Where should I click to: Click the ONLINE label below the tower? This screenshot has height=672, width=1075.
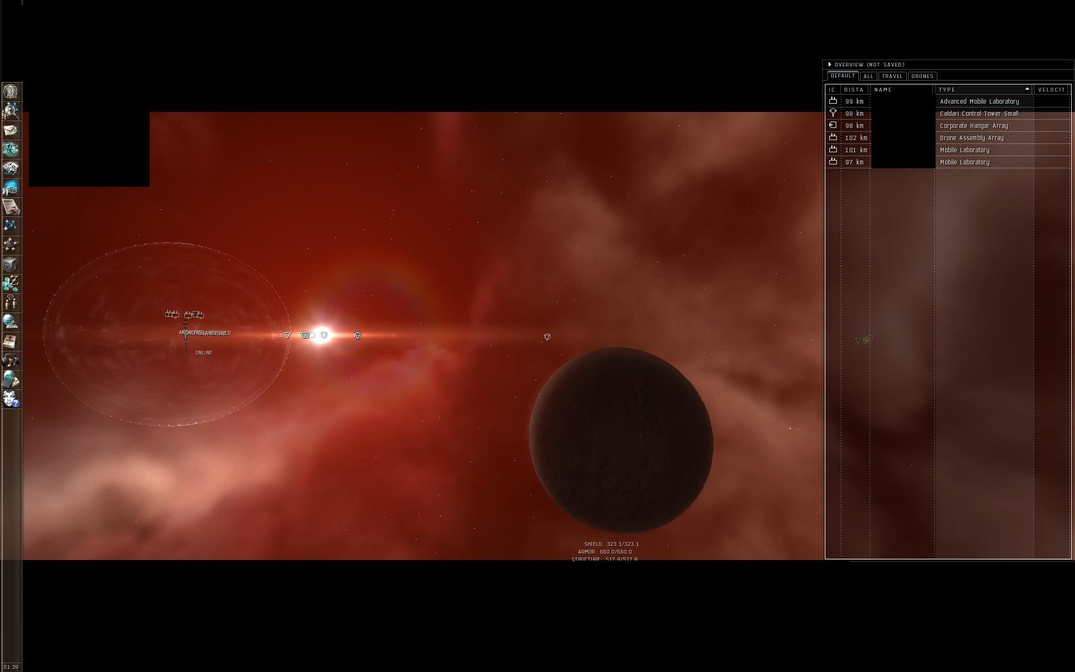coord(203,353)
